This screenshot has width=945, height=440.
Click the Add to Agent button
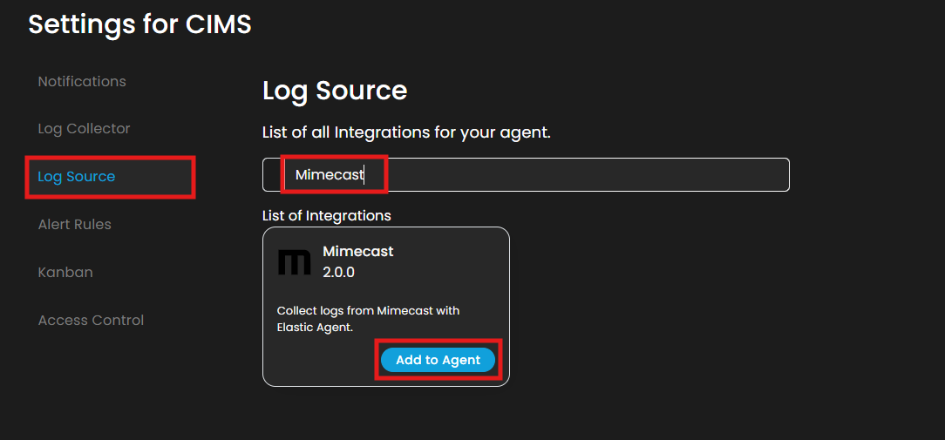438,360
